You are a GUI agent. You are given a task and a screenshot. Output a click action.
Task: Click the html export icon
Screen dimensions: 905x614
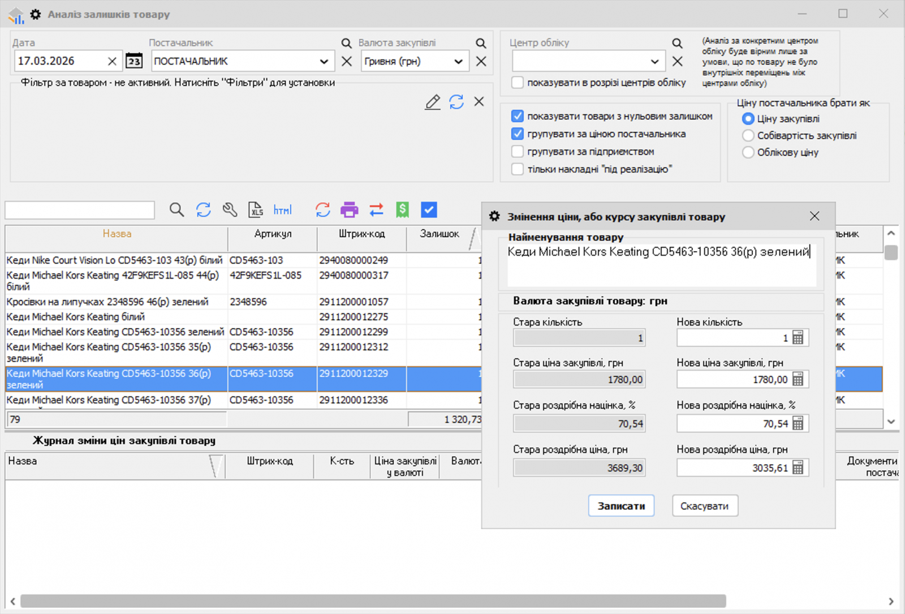pos(283,209)
